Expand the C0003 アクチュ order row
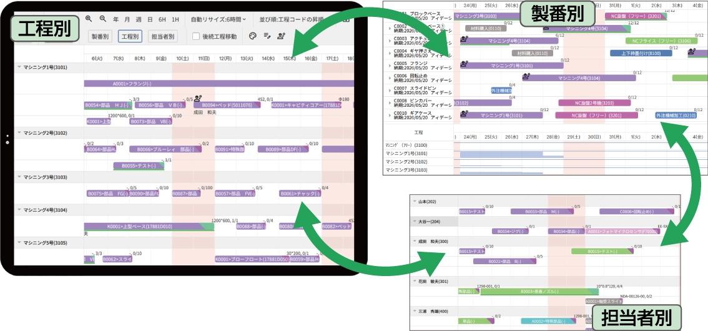 (x=389, y=40)
